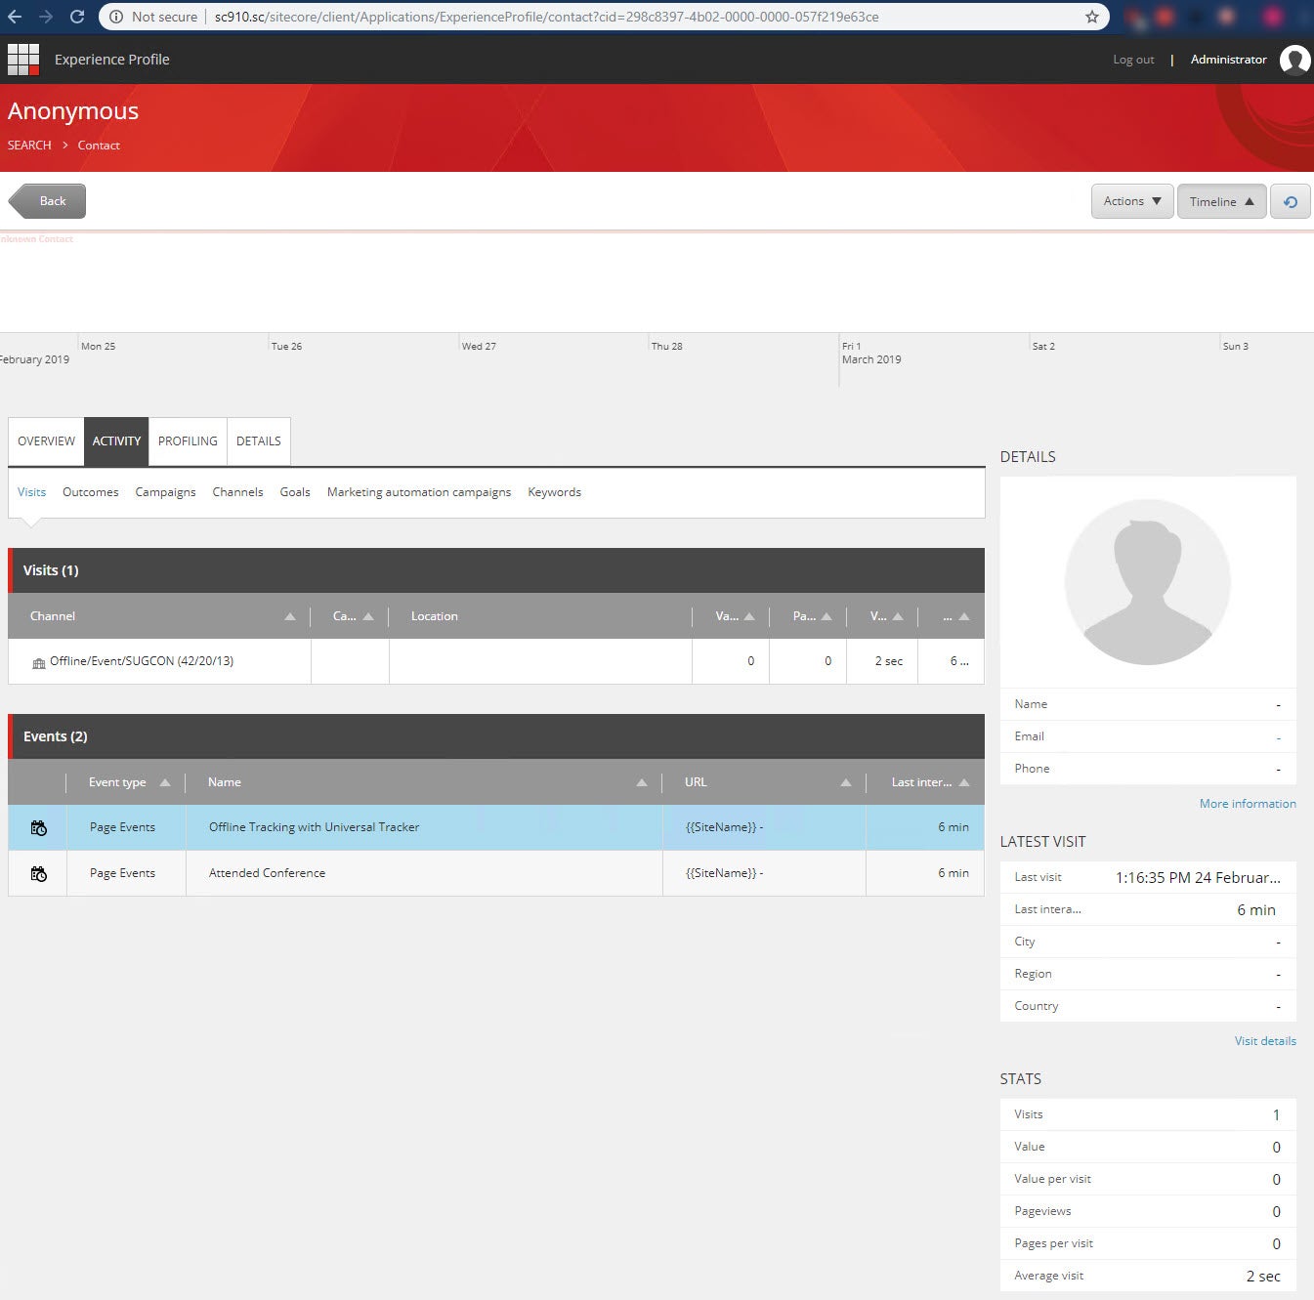The width and height of the screenshot is (1314, 1300).
Task: Open the Sitecore launchpad grid icon
Action: 23,59
